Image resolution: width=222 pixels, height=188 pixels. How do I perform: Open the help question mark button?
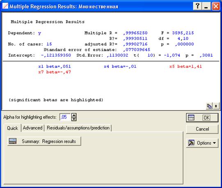point(197,6)
